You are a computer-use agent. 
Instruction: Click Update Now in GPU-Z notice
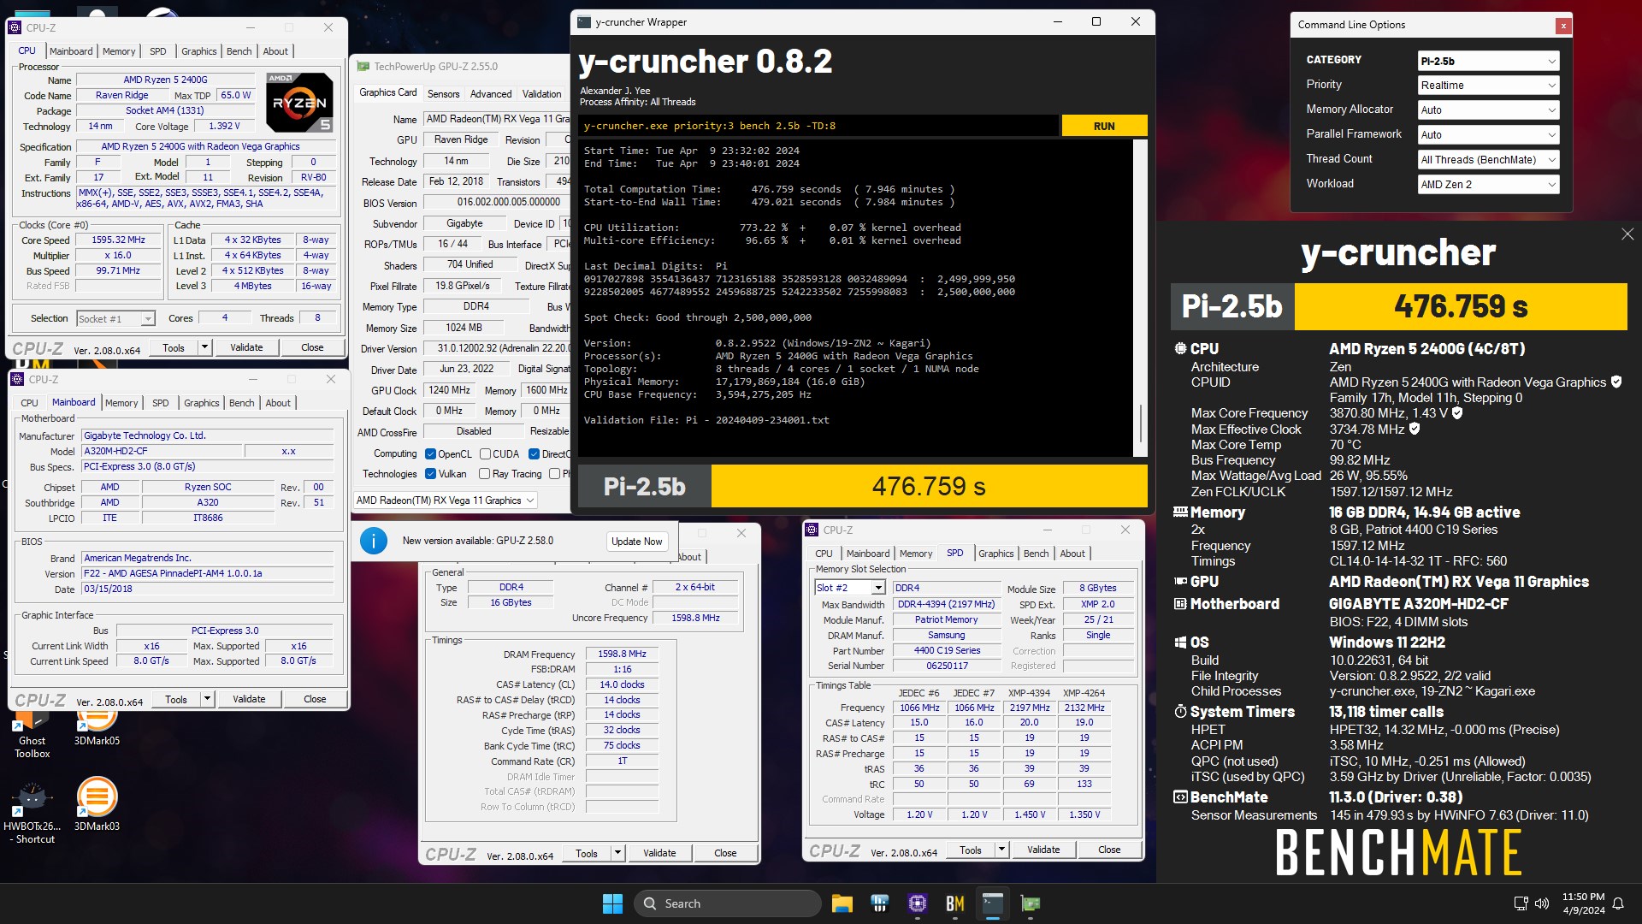pyautogui.click(x=636, y=542)
